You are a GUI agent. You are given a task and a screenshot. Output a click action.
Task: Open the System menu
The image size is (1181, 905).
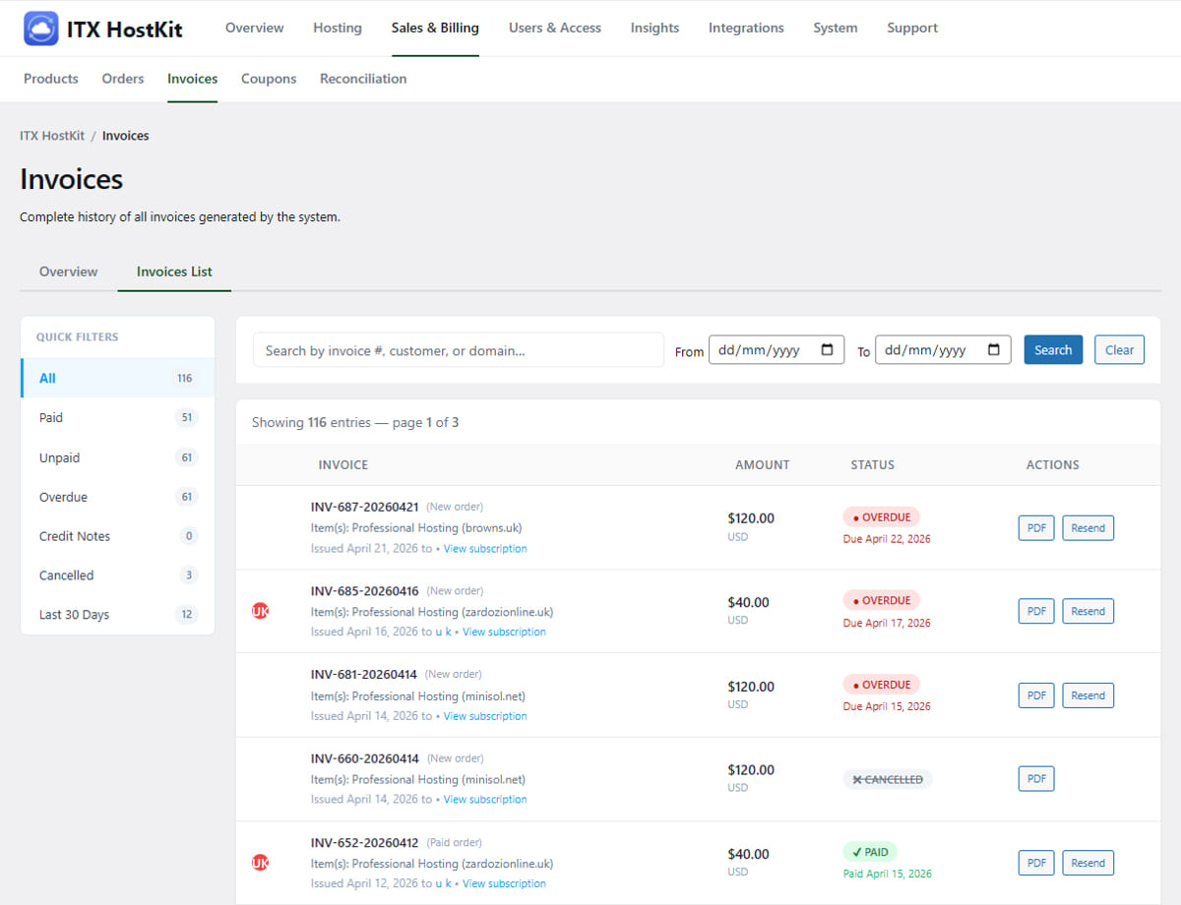click(x=835, y=28)
